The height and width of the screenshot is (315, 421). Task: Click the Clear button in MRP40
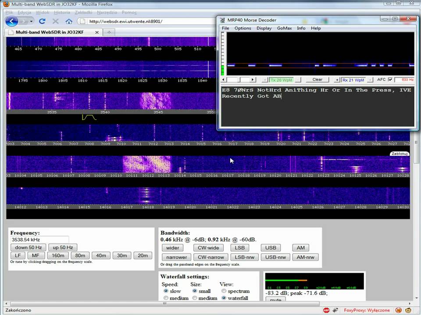tap(318, 80)
